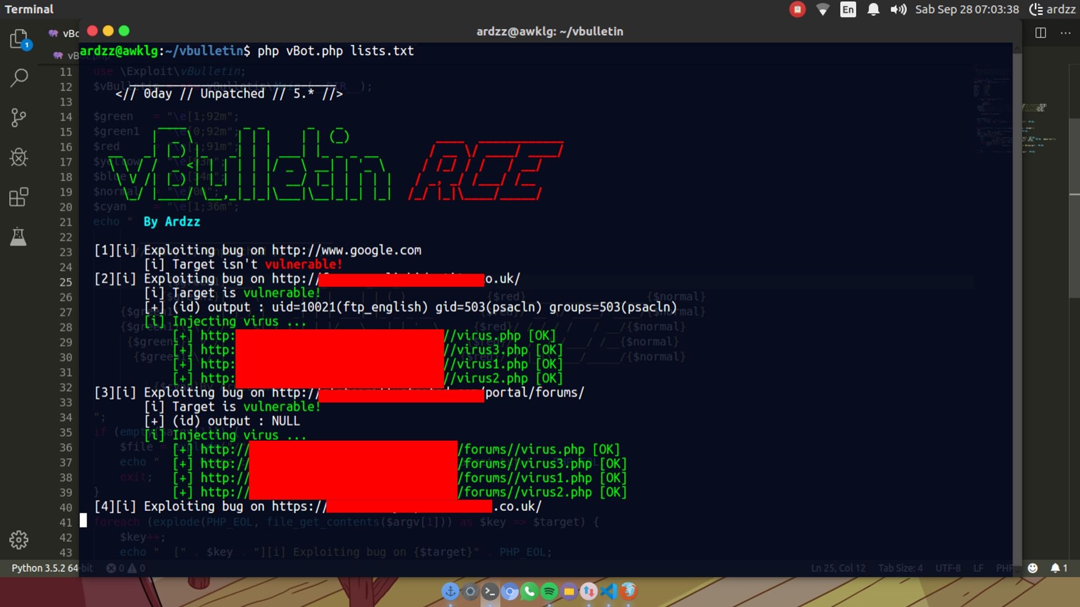Open the Source Control view

(19, 117)
